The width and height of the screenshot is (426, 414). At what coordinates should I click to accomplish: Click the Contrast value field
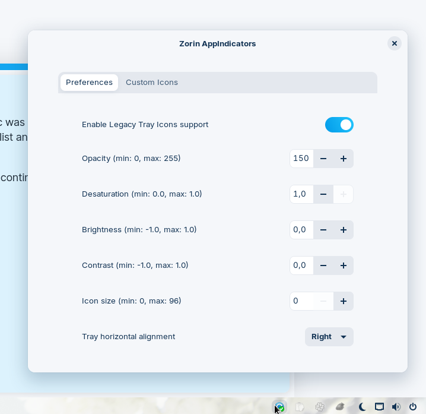click(301, 266)
